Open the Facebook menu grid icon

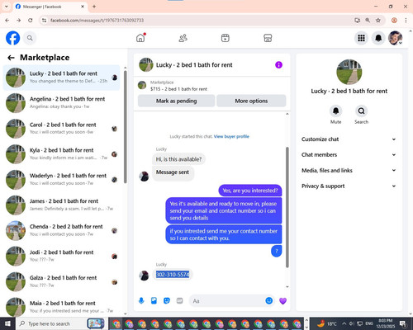361,38
